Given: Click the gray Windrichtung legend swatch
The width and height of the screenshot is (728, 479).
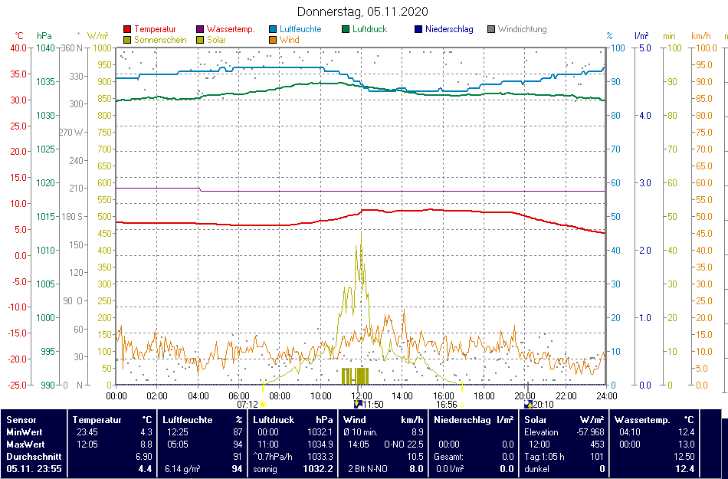Looking at the screenshot, I should coord(491,29).
